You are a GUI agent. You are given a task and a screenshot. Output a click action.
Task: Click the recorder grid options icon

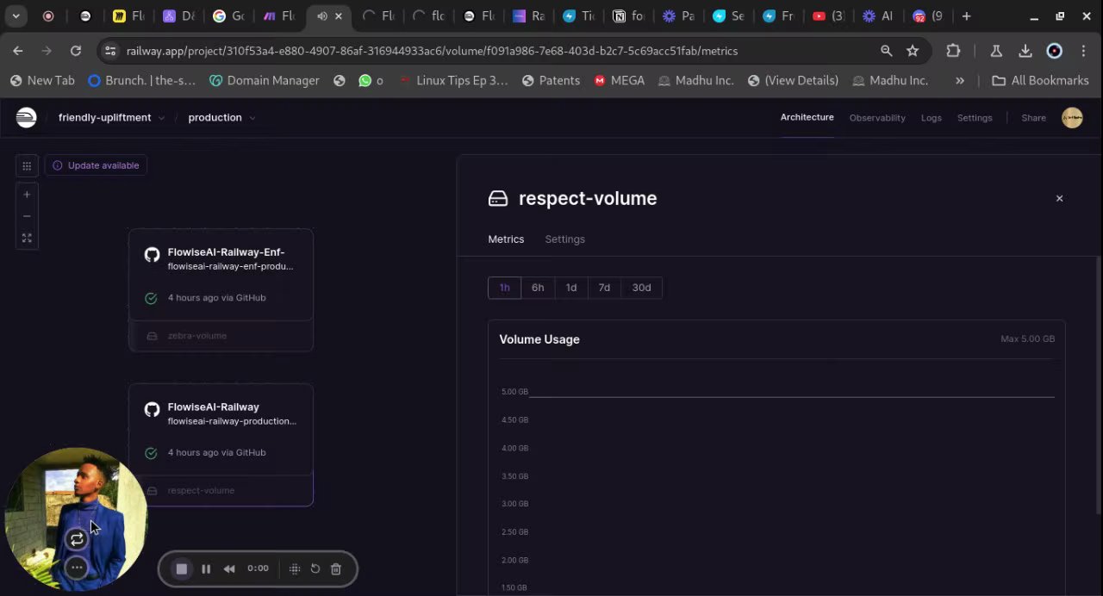294,568
